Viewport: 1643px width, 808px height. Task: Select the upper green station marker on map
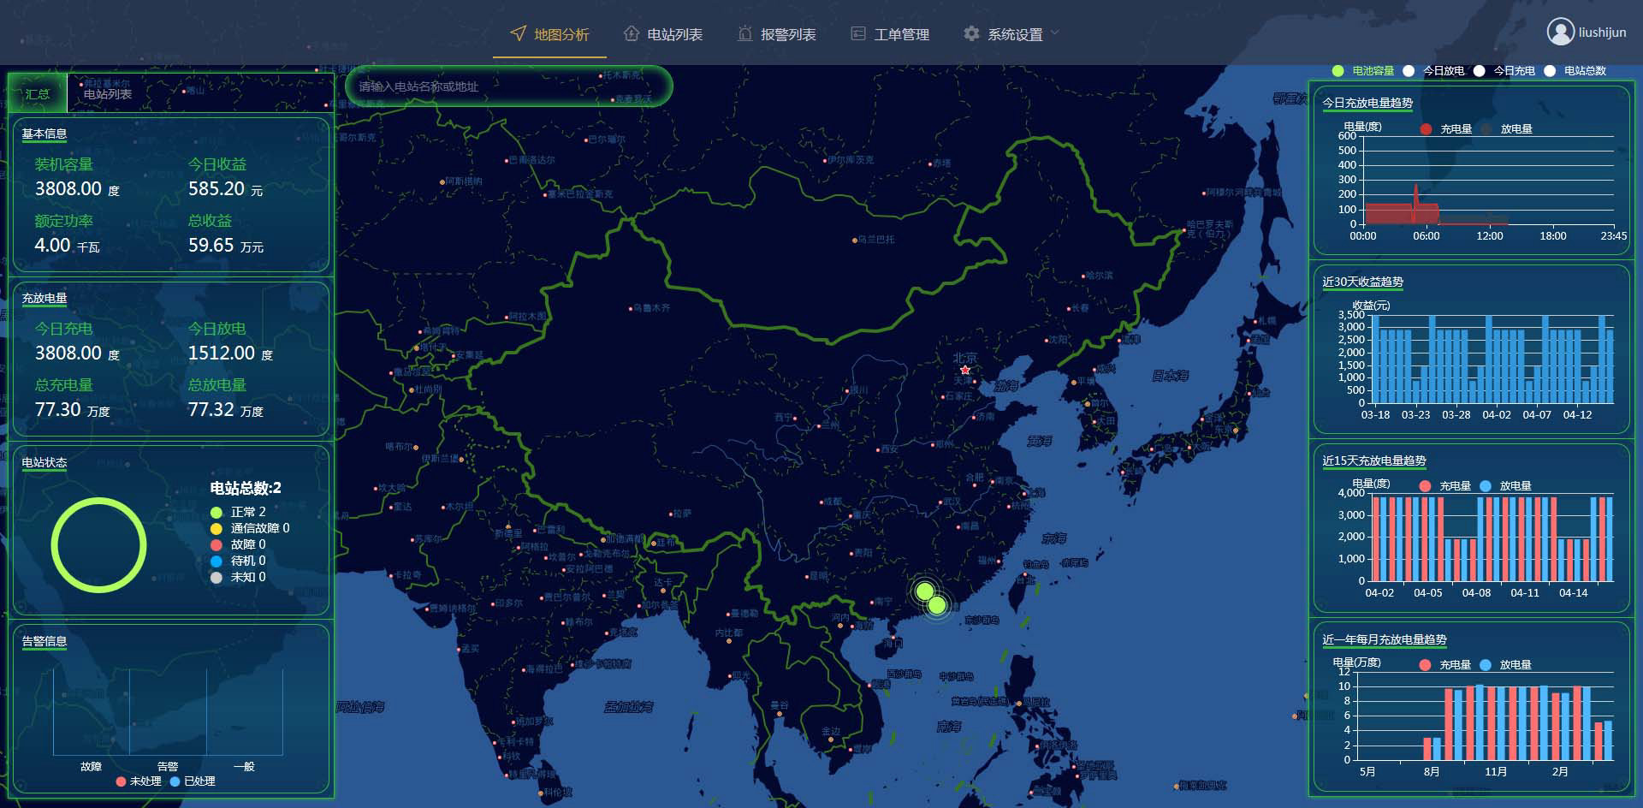924,591
